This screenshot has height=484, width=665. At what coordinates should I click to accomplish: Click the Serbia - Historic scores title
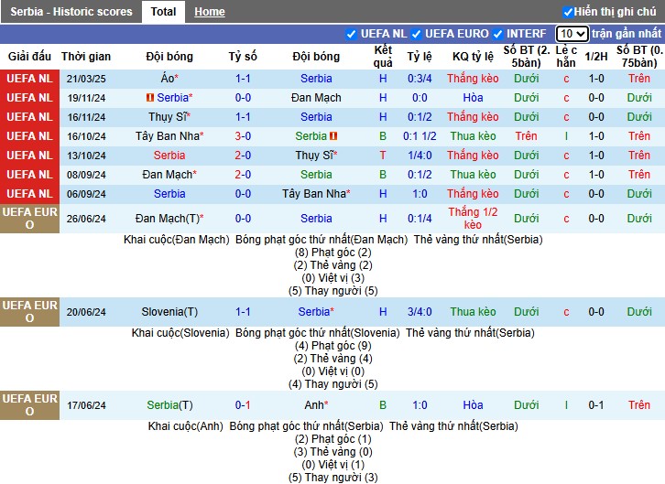[x=71, y=12]
